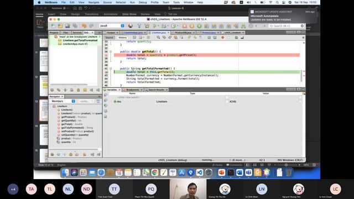354x199 pixels.
Task: Collapse the 'main' thread node in Debugging
Action: [x=52, y=36]
